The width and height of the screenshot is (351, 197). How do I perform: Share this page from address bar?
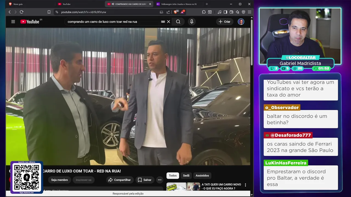[x=168, y=12]
